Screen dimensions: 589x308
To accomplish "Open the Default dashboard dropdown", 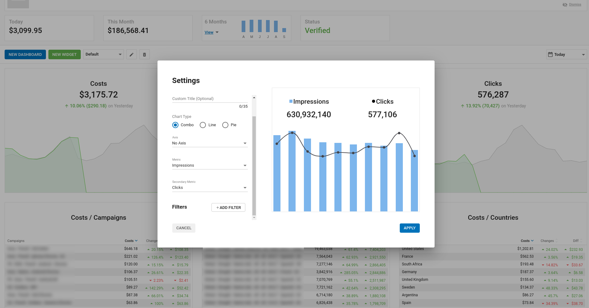I will (104, 54).
